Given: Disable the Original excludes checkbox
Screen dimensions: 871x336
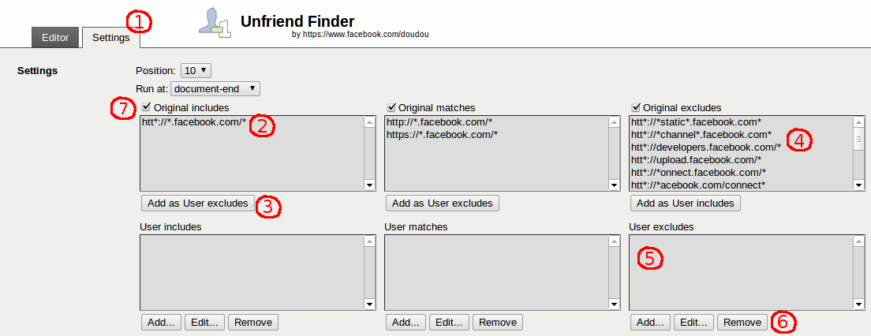Looking at the screenshot, I should click(636, 107).
